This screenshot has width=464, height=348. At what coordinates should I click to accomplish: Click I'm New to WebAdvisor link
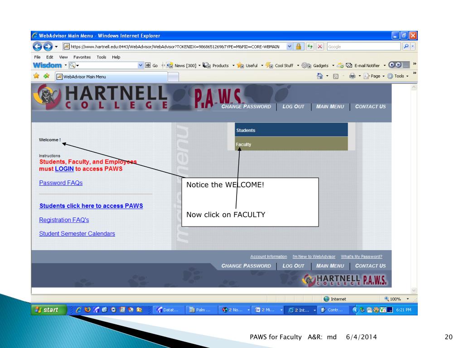314,256
